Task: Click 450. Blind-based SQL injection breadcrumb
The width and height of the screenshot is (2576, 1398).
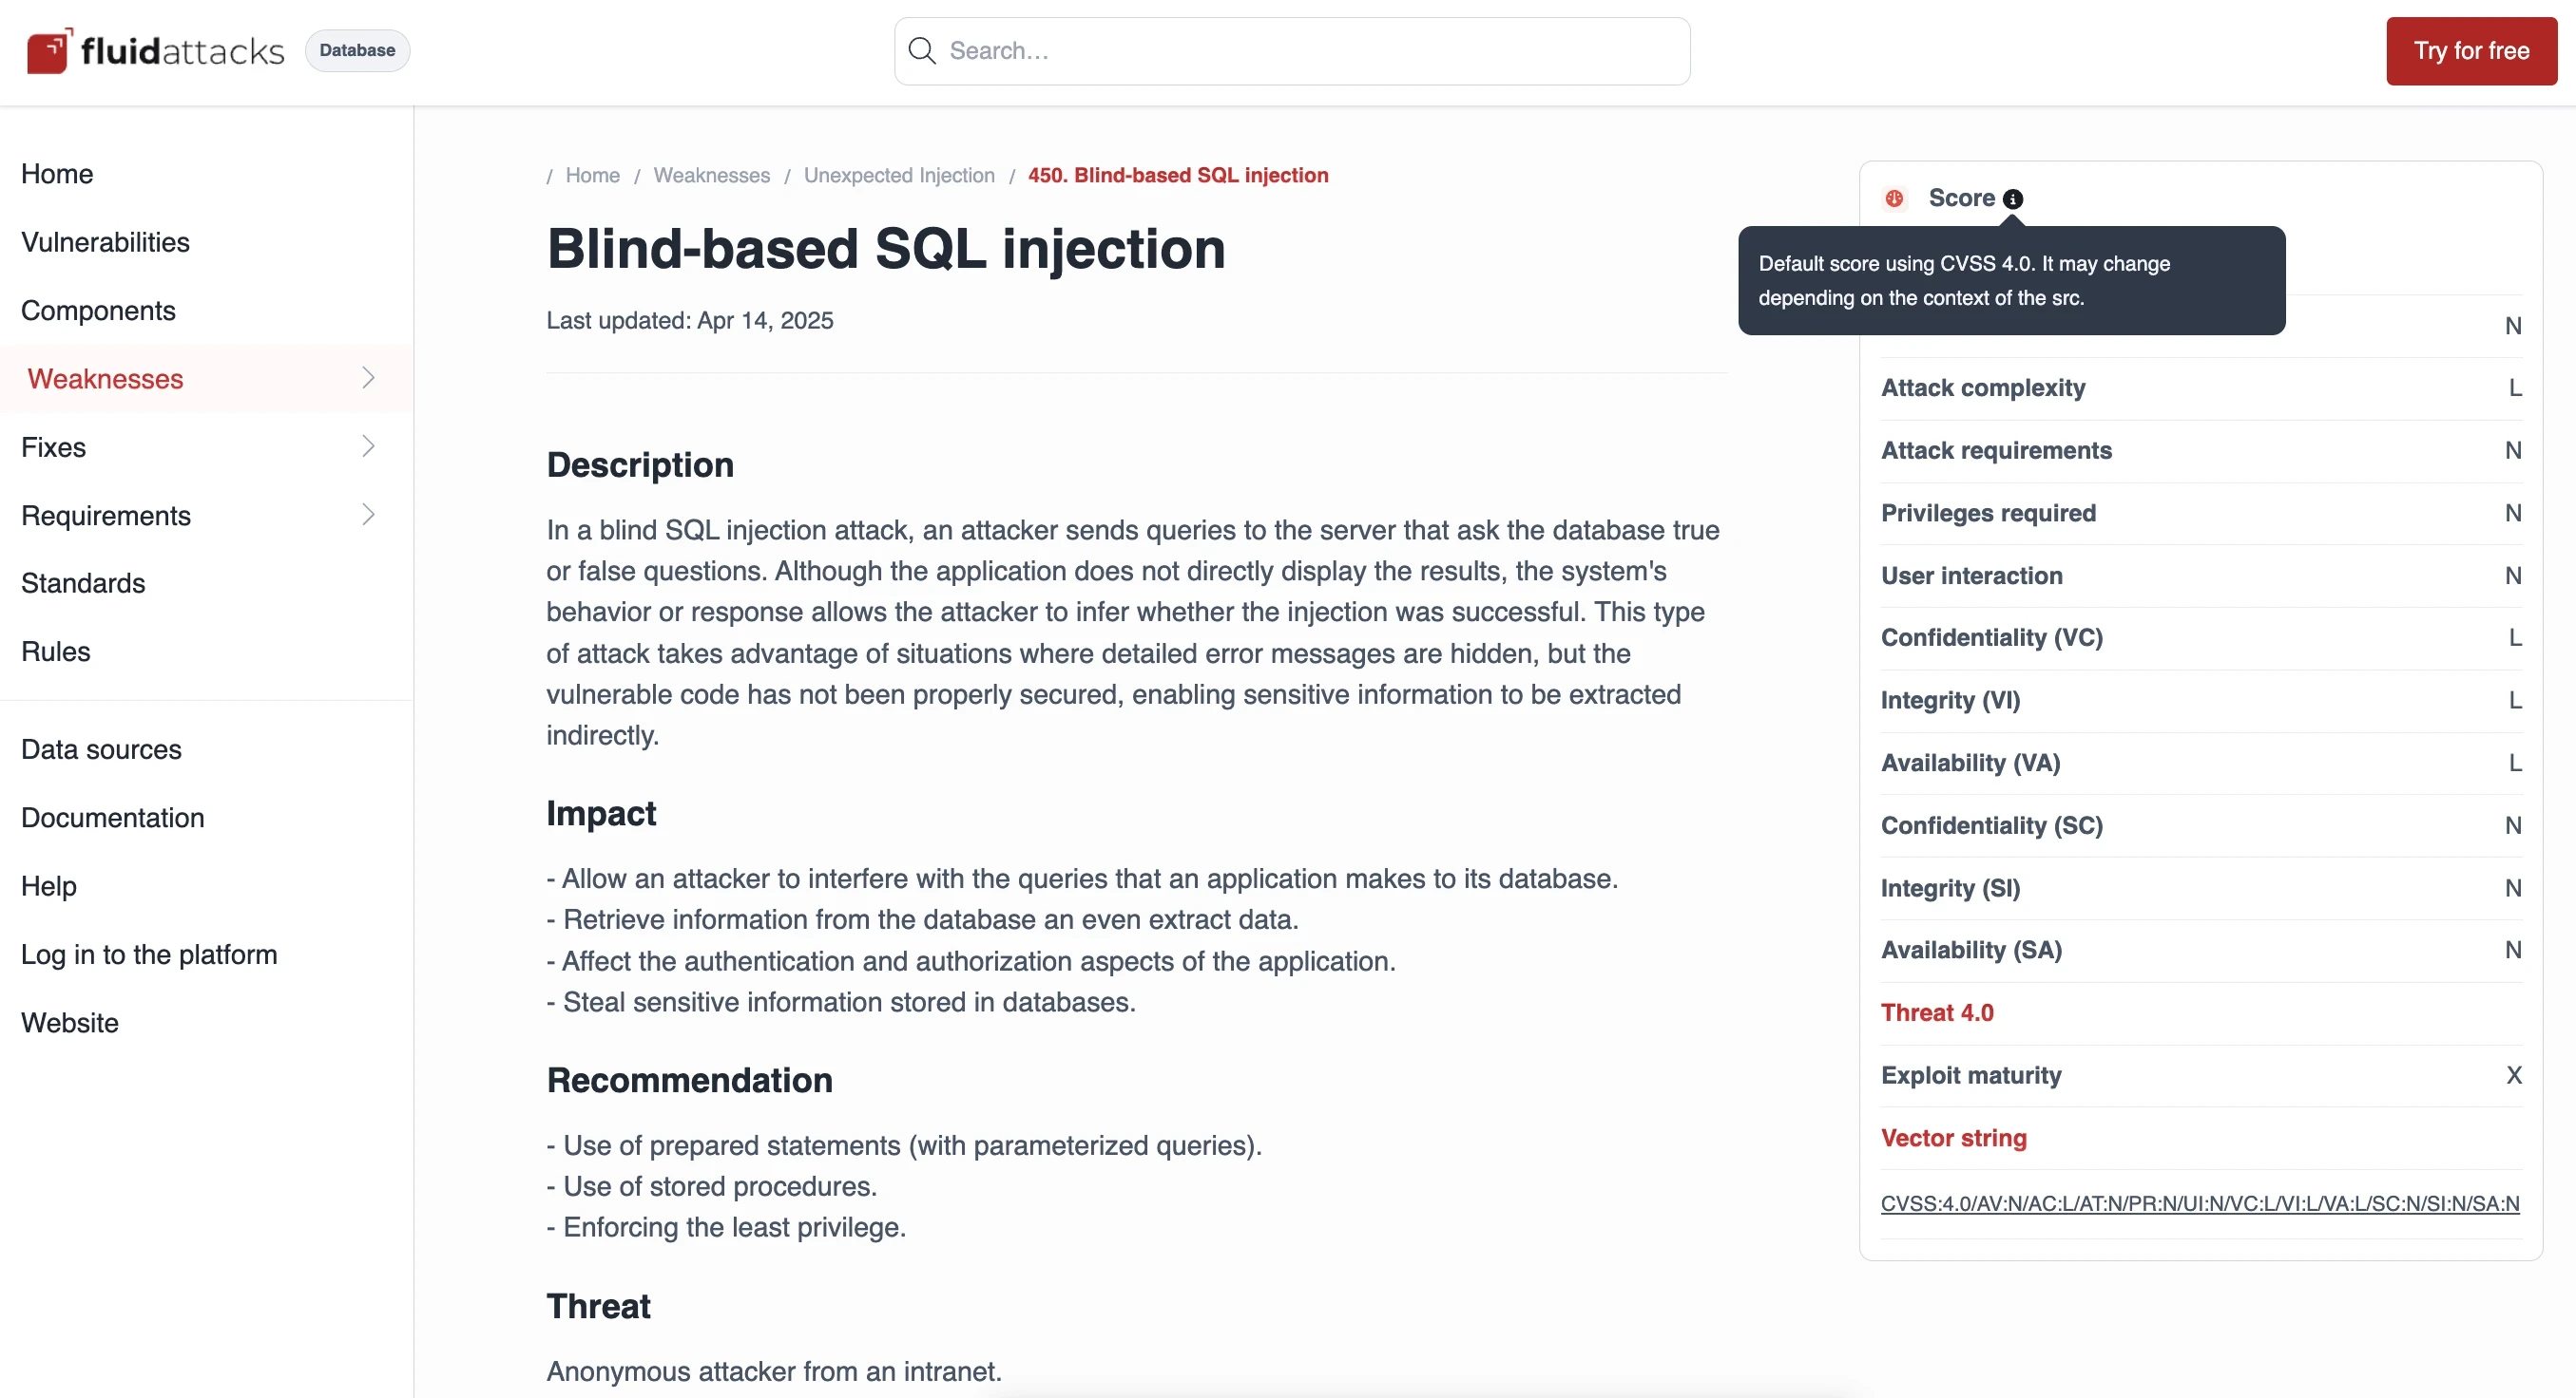Action: click(x=1178, y=175)
